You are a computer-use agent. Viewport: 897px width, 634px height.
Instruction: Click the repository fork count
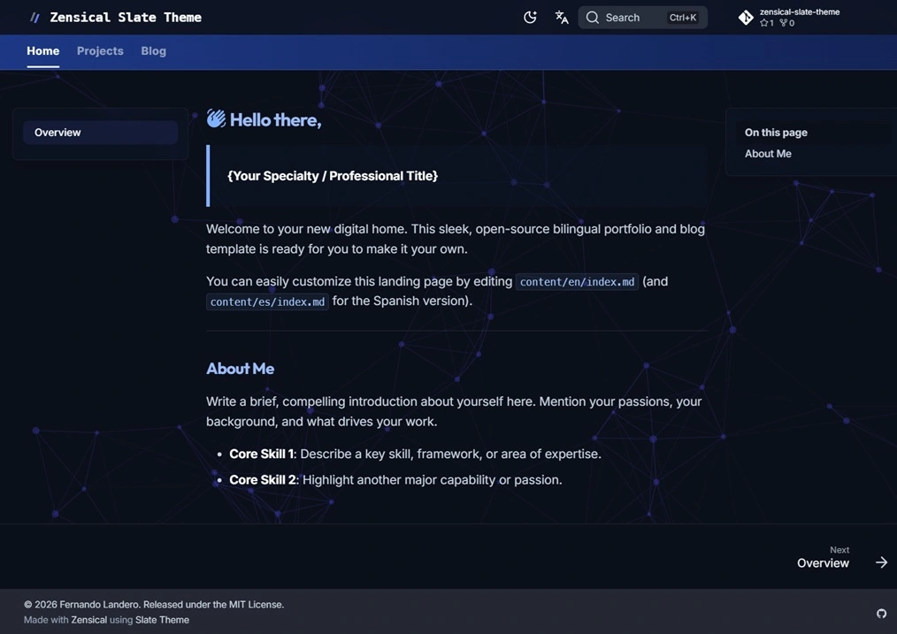[x=787, y=24]
